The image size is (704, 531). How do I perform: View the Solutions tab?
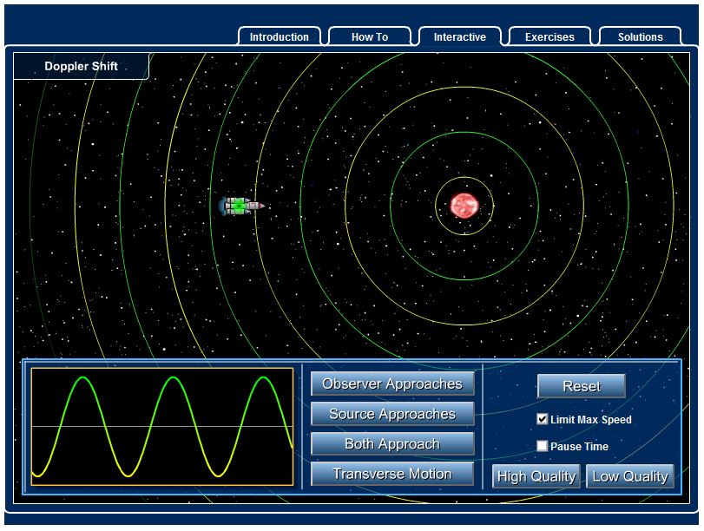point(640,36)
